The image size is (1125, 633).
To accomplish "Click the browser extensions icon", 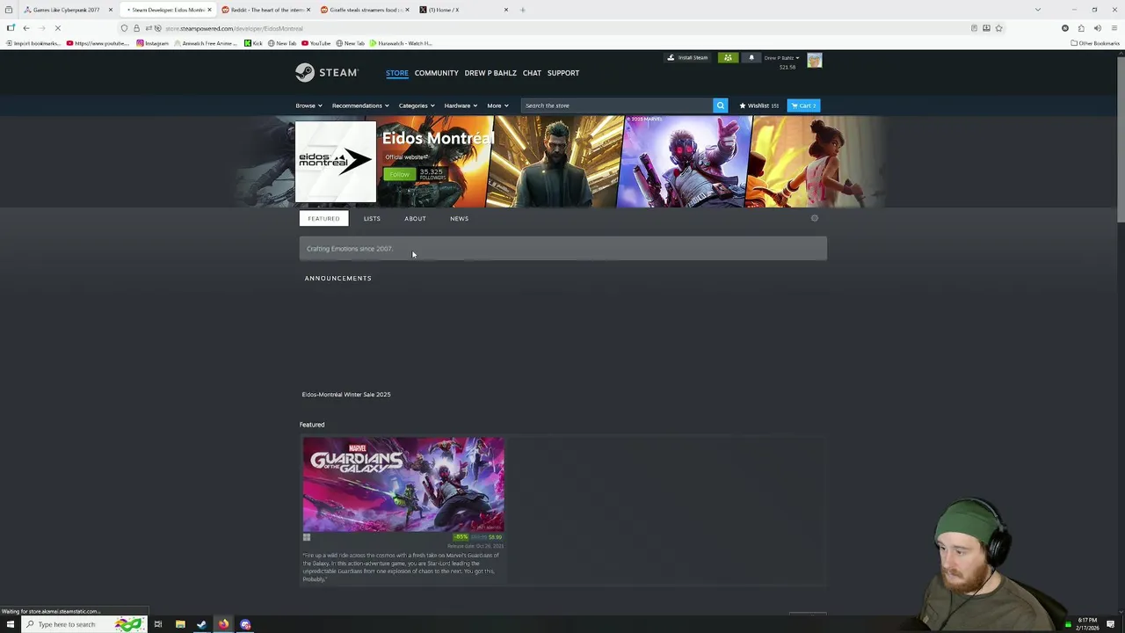I will (1081, 28).
